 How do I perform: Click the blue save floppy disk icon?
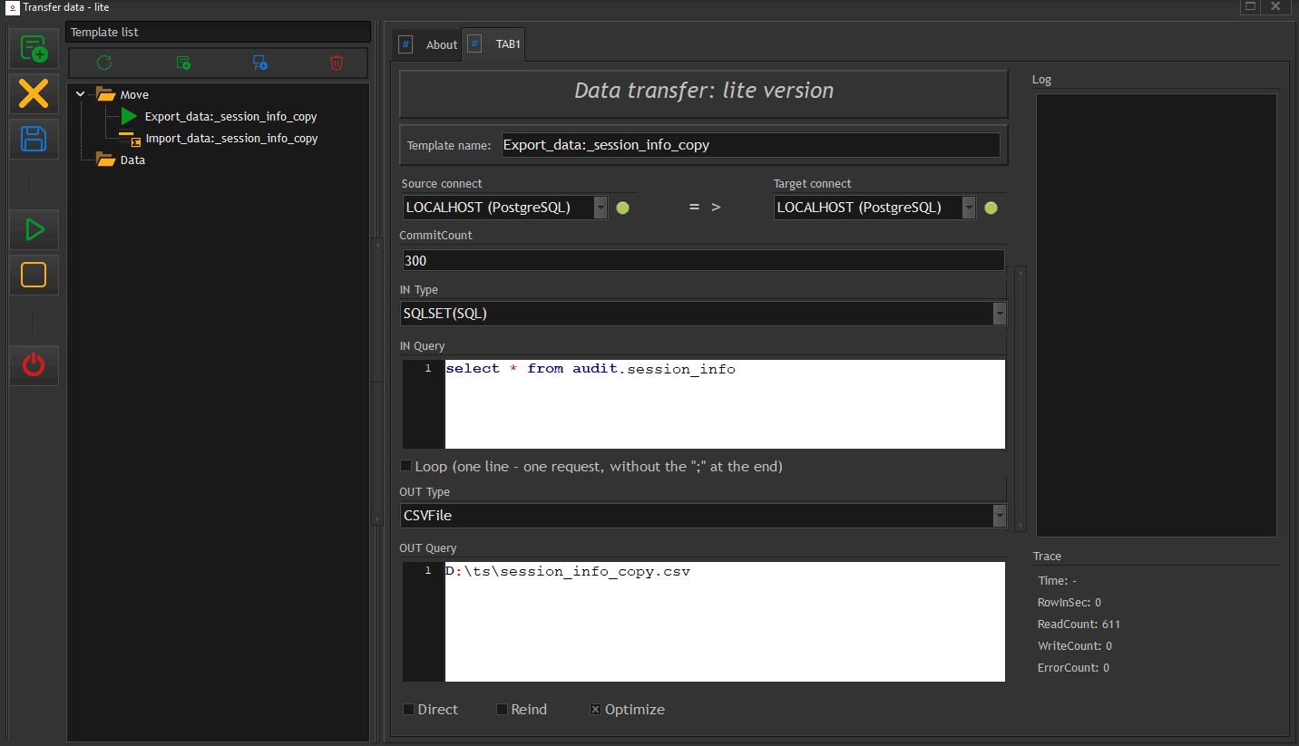[34, 140]
